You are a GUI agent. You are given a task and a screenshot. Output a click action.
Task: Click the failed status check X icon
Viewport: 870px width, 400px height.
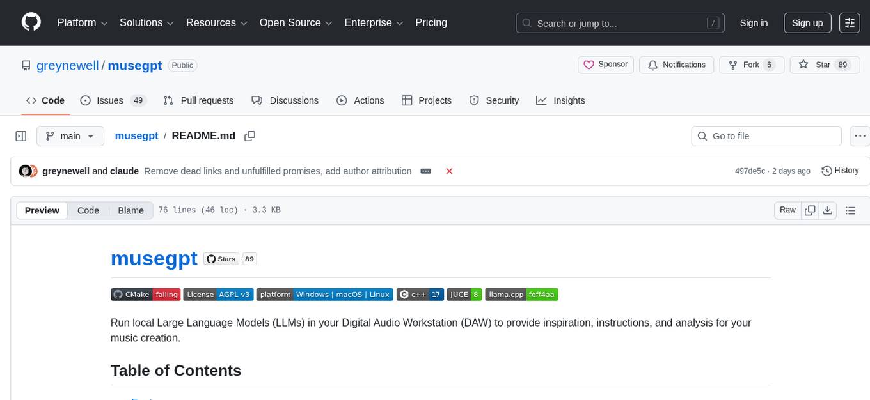click(x=449, y=171)
